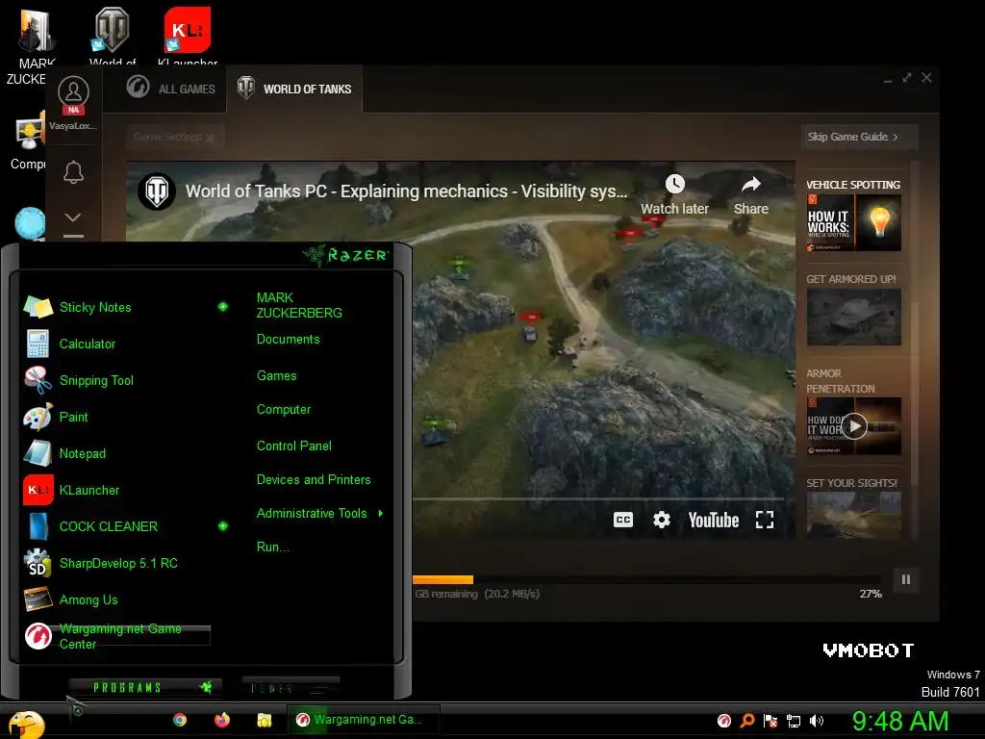The width and height of the screenshot is (985, 739).
Task: Open the network tray icon
Action: coord(794,721)
